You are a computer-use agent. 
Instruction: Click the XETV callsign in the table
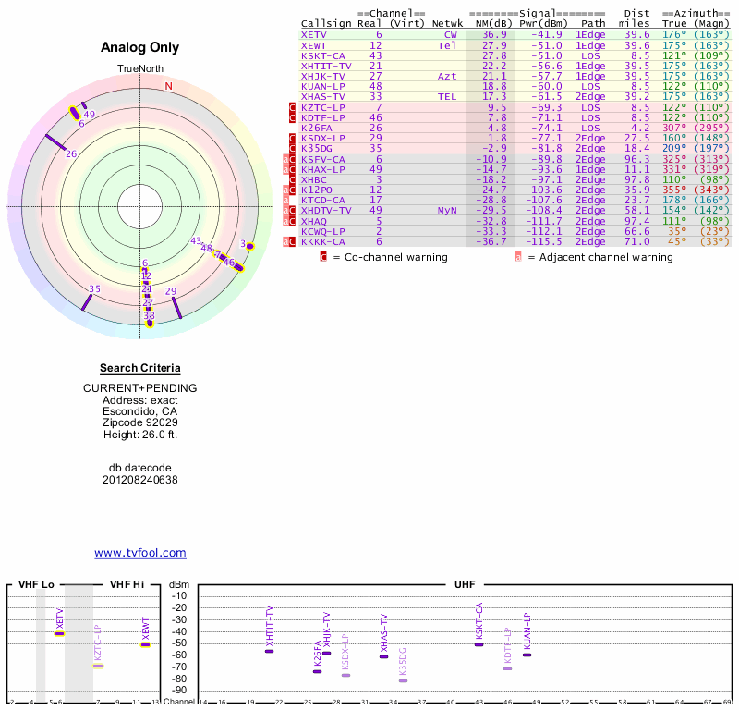click(314, 34)
